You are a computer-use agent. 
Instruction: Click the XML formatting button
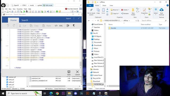click(x=59, y=26)
